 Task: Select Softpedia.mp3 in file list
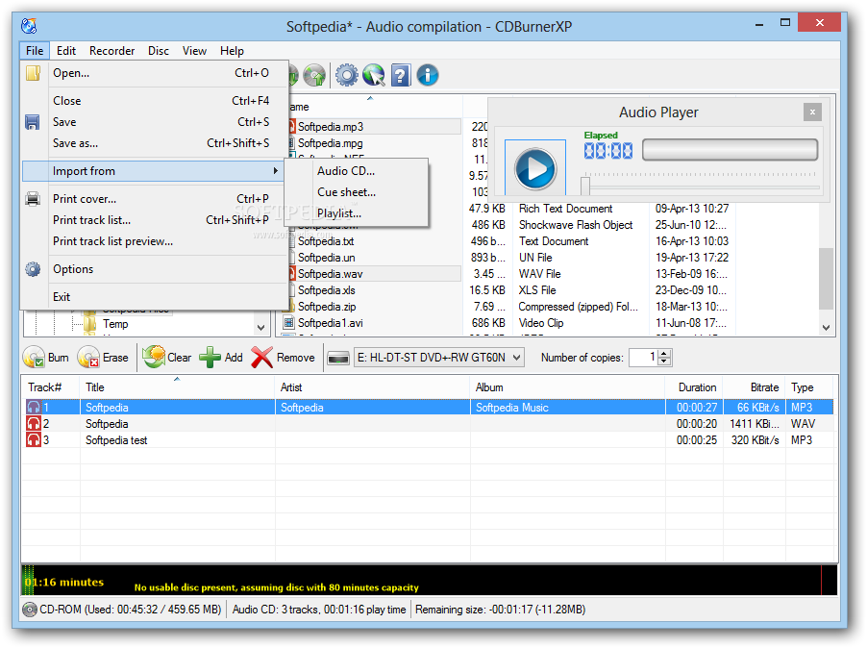(x=331, y=127)
